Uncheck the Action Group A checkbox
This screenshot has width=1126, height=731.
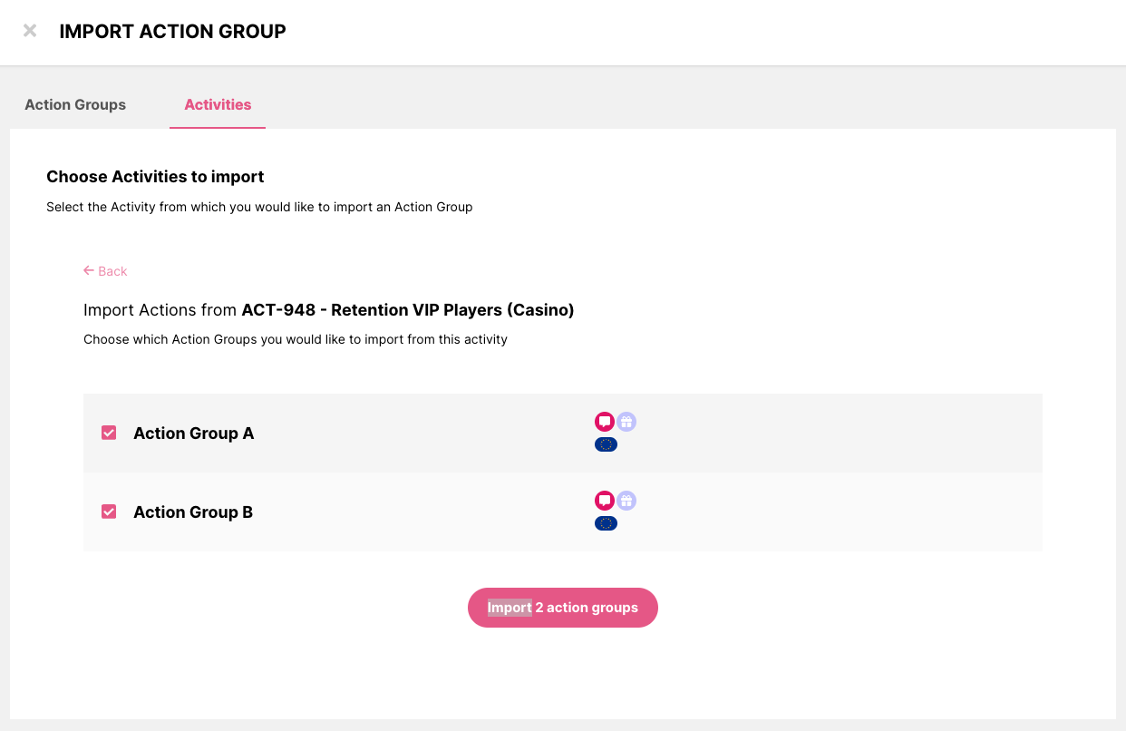109,434
